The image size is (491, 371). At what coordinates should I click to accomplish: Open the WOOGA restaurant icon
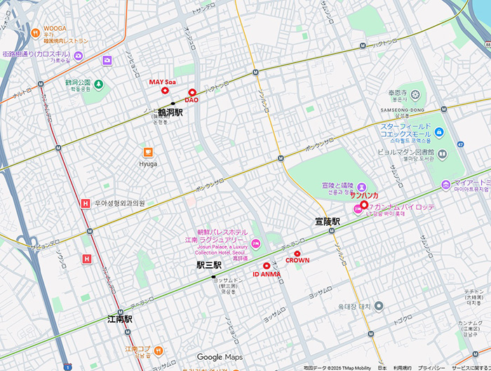(34, 32)
